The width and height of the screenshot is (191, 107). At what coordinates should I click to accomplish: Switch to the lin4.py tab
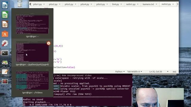click(x=115, y=4)
